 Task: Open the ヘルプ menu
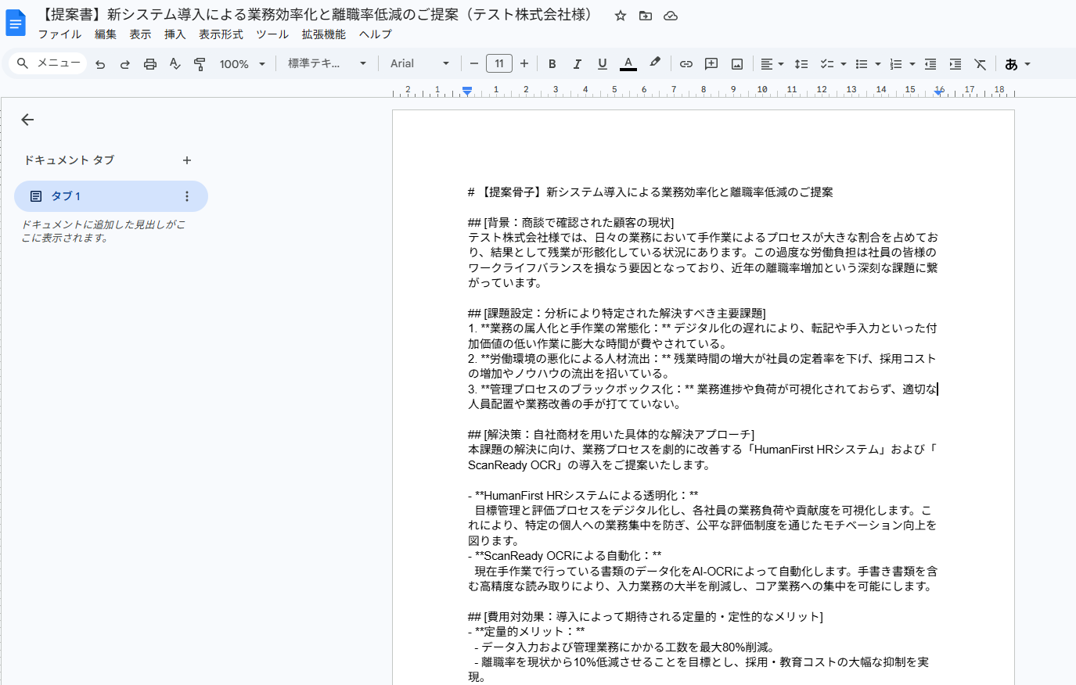(376, 34)
